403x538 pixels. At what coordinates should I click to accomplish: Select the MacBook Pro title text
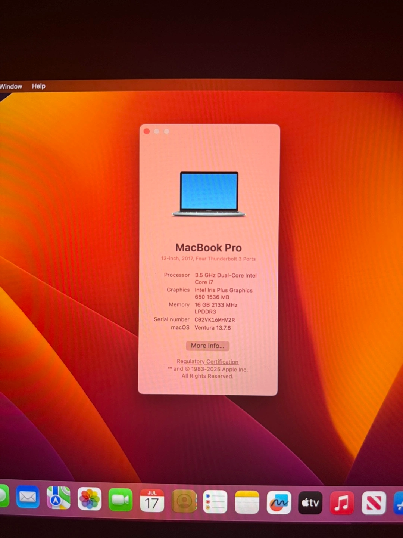[209, 248]
